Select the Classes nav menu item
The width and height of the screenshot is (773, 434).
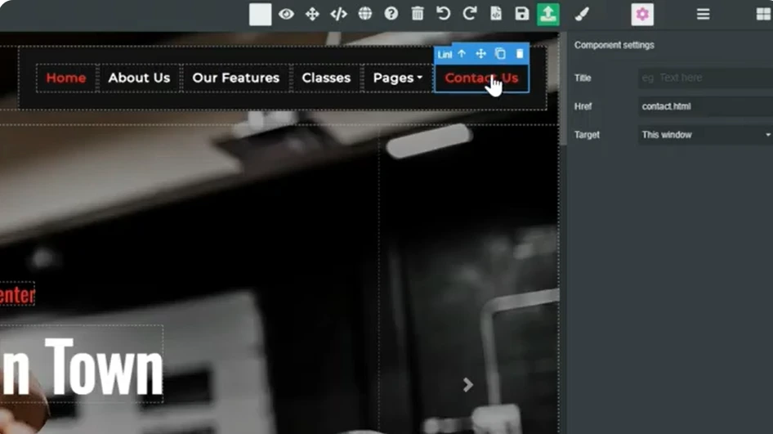click(x=326, y=78)
